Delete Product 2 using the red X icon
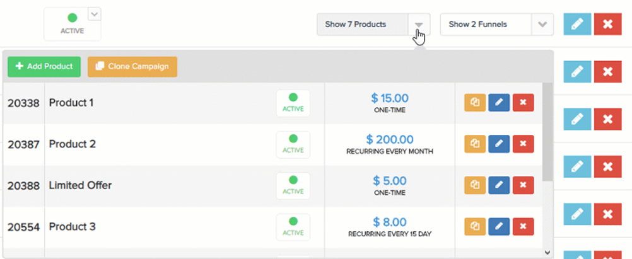632x259 pixels. [x=523, y=144]
